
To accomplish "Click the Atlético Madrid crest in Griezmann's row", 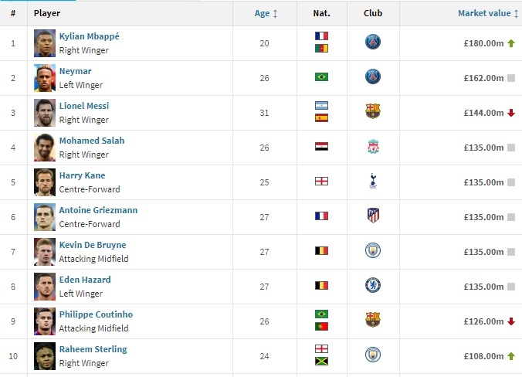I will 373,216.
